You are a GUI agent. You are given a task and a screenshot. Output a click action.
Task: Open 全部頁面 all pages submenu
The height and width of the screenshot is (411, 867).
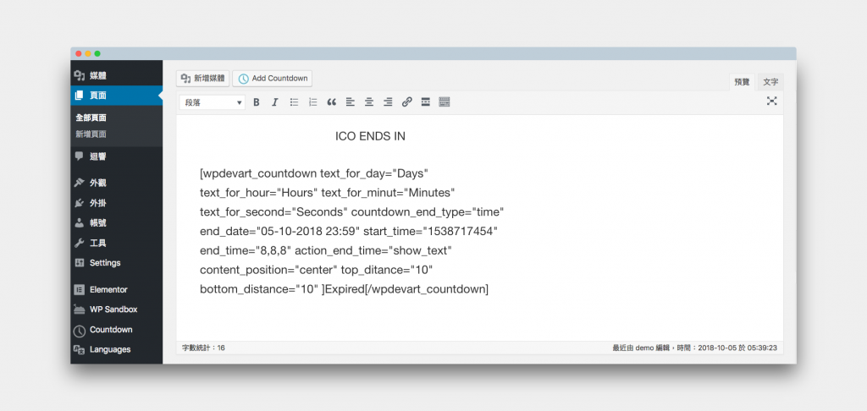(x=91, y=118)
